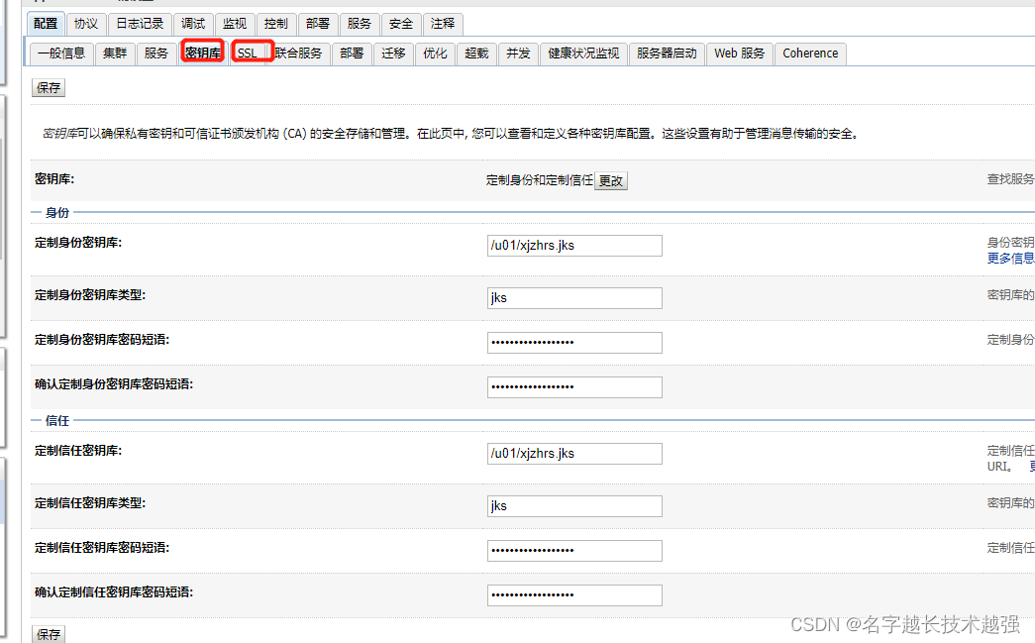
Task: Click the top 保存 button
Action: point(48,87)
